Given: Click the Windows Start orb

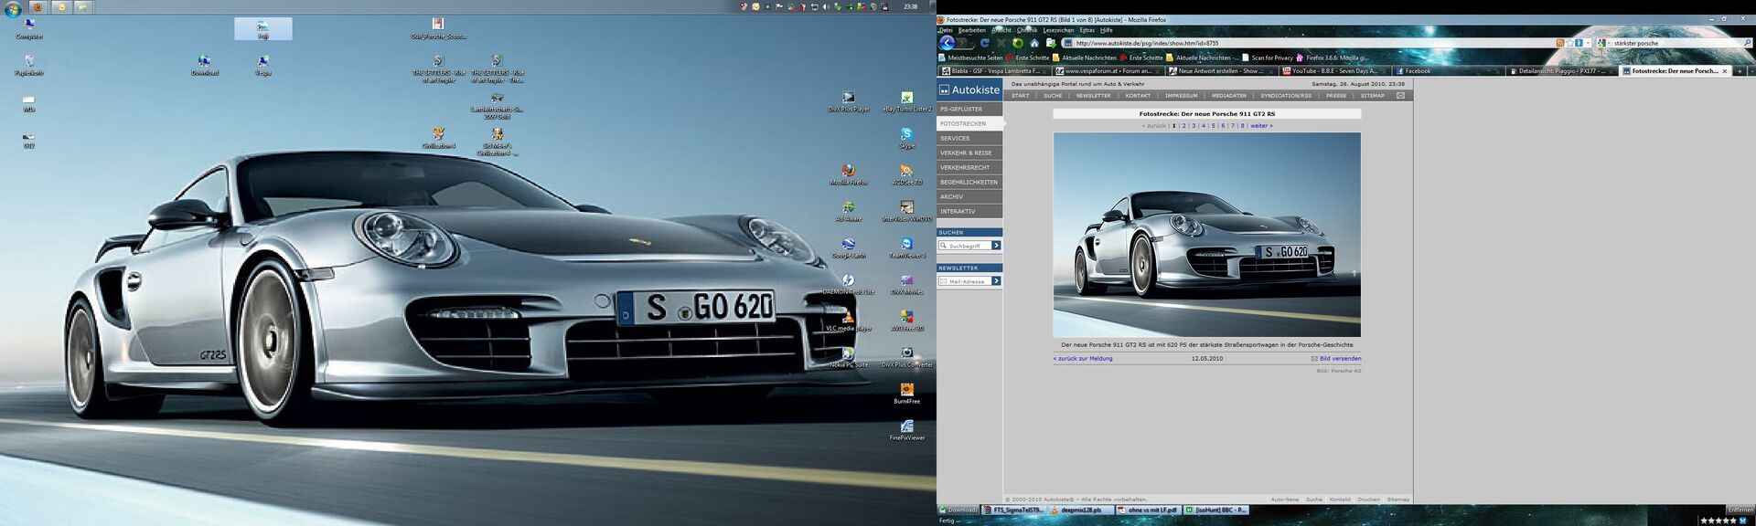Looking at the screenshot, I should (x=13, y=9).
